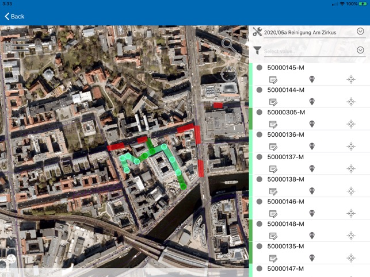Select the gray status circle of 50000135-M

click(x=260, y=247)
